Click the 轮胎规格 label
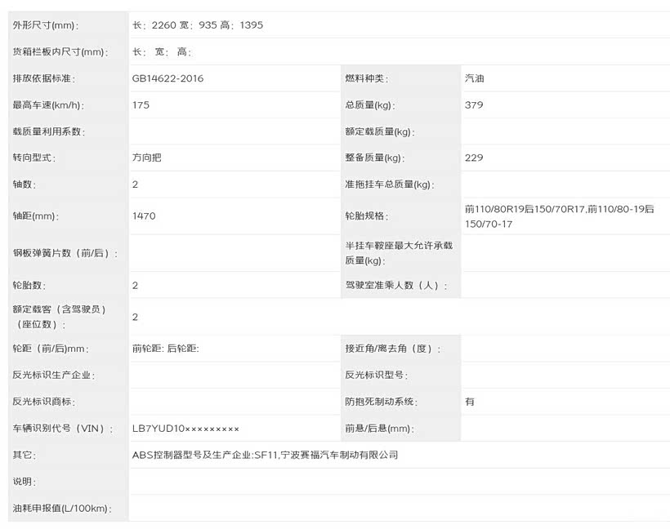Image resolution: width=670 pixels, height=529 pixels. [365, 216]
